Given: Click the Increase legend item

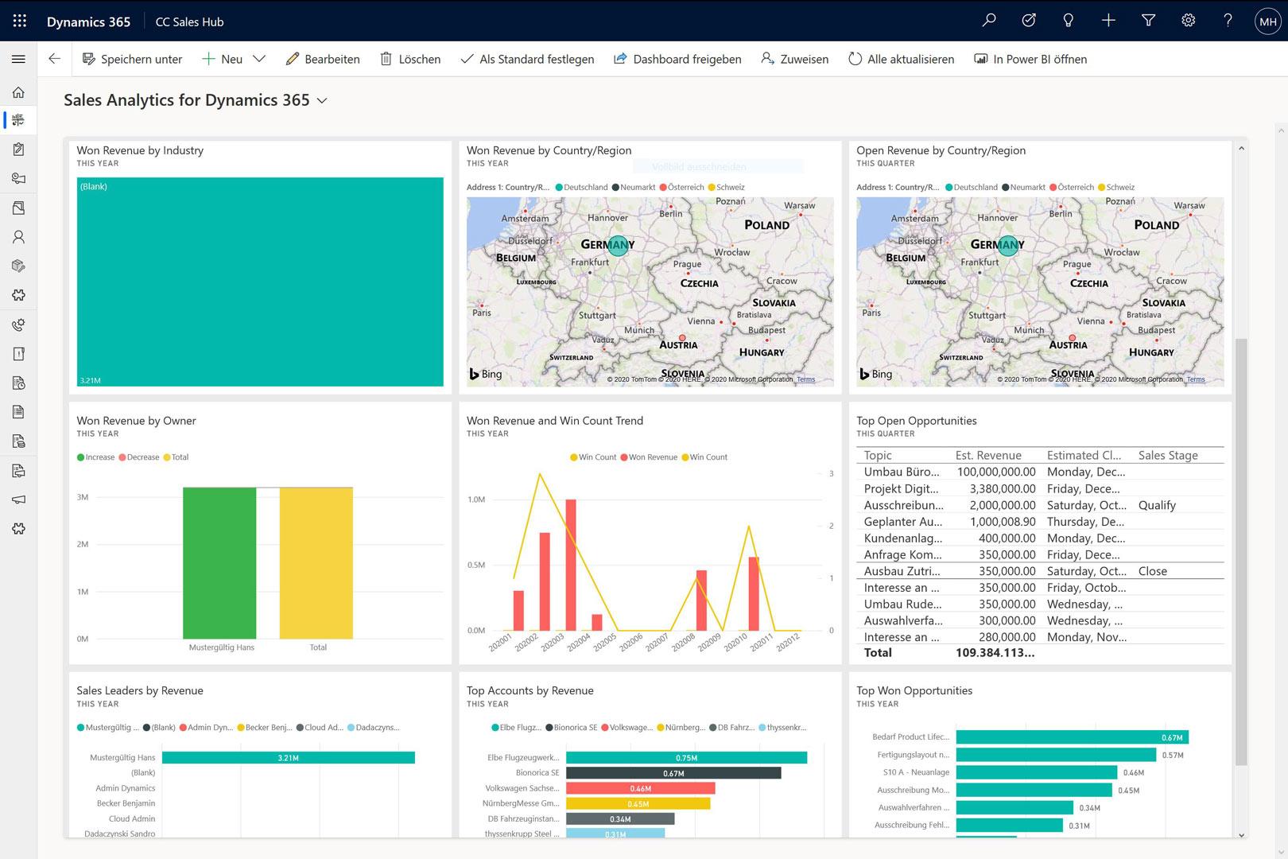Looking at the screenshot, I should tap(95, 457).
